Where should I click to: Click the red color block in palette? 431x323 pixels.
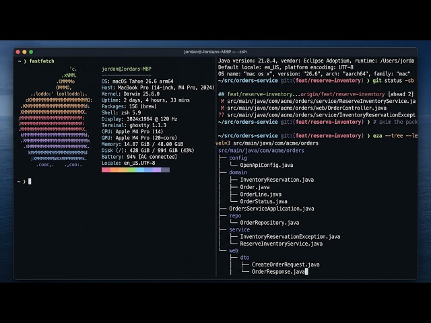(x=106, y=170)
